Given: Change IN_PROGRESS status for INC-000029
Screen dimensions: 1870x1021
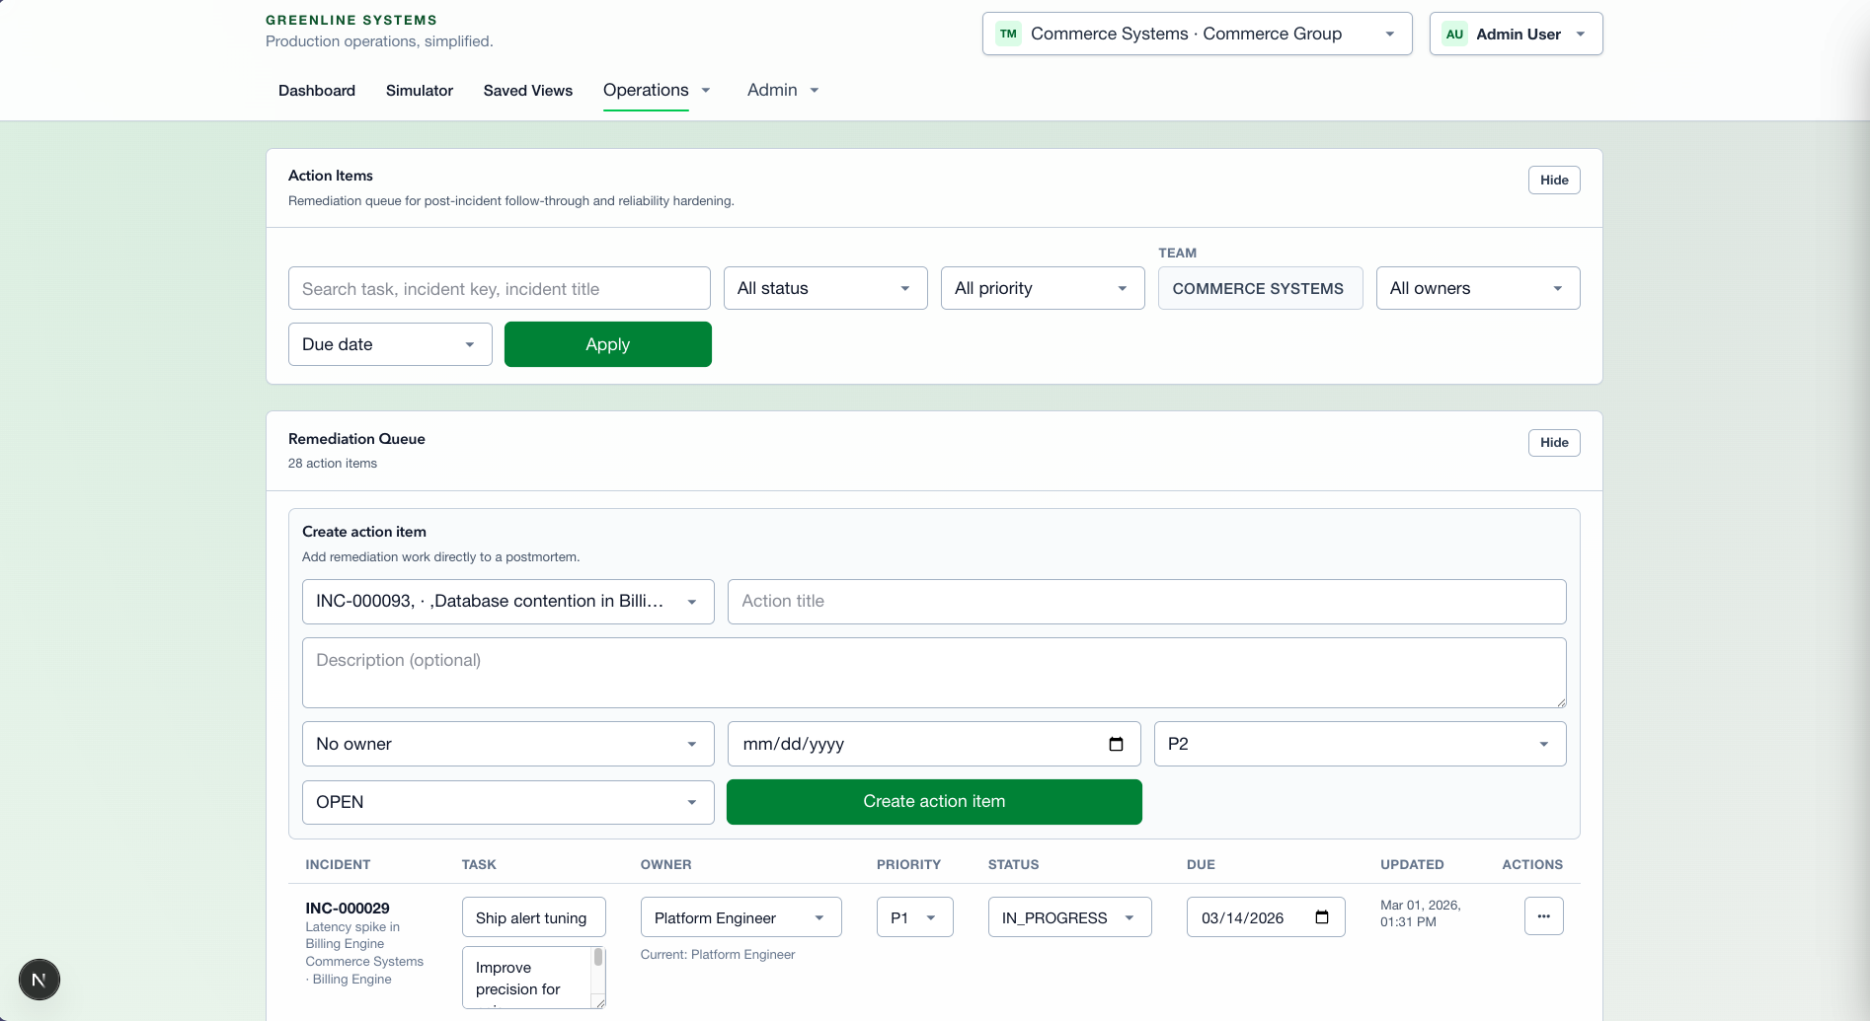Looking at the screenshot, I should click(x=1068, y=917).
